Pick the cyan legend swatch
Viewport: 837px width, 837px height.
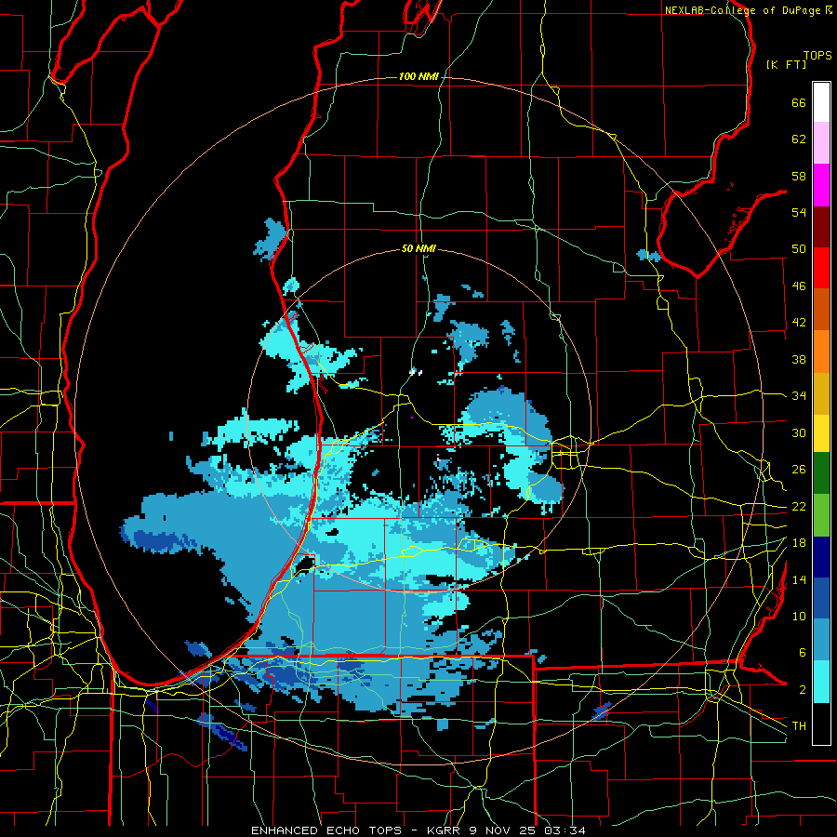click(821, 682)
